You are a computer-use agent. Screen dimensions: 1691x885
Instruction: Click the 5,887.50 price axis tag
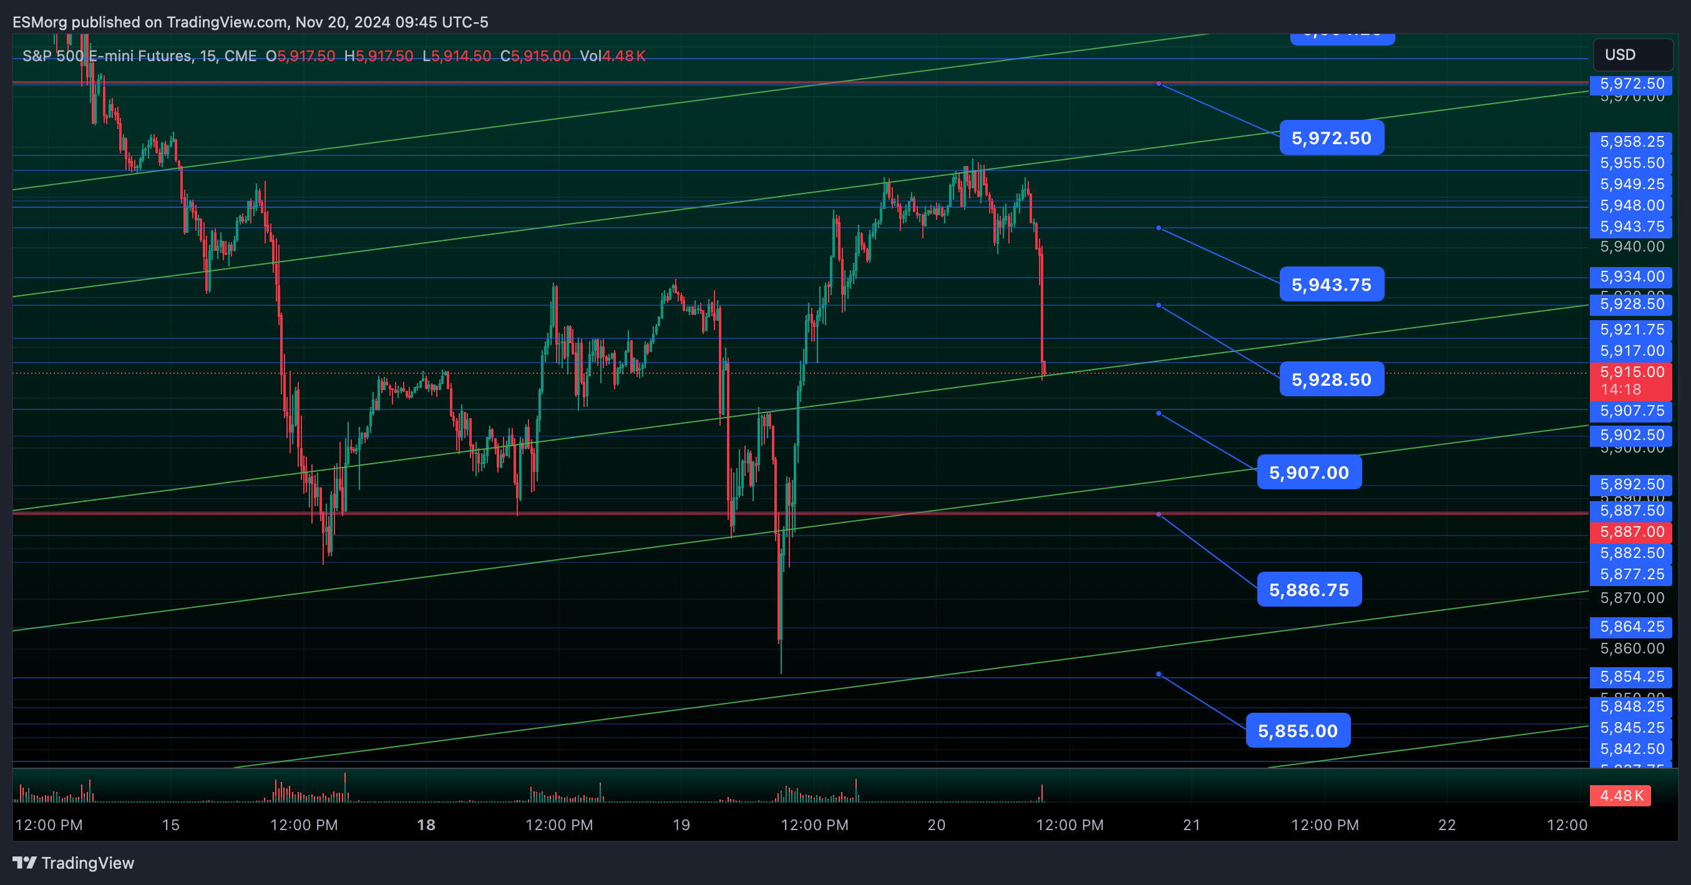point(1630,511)
